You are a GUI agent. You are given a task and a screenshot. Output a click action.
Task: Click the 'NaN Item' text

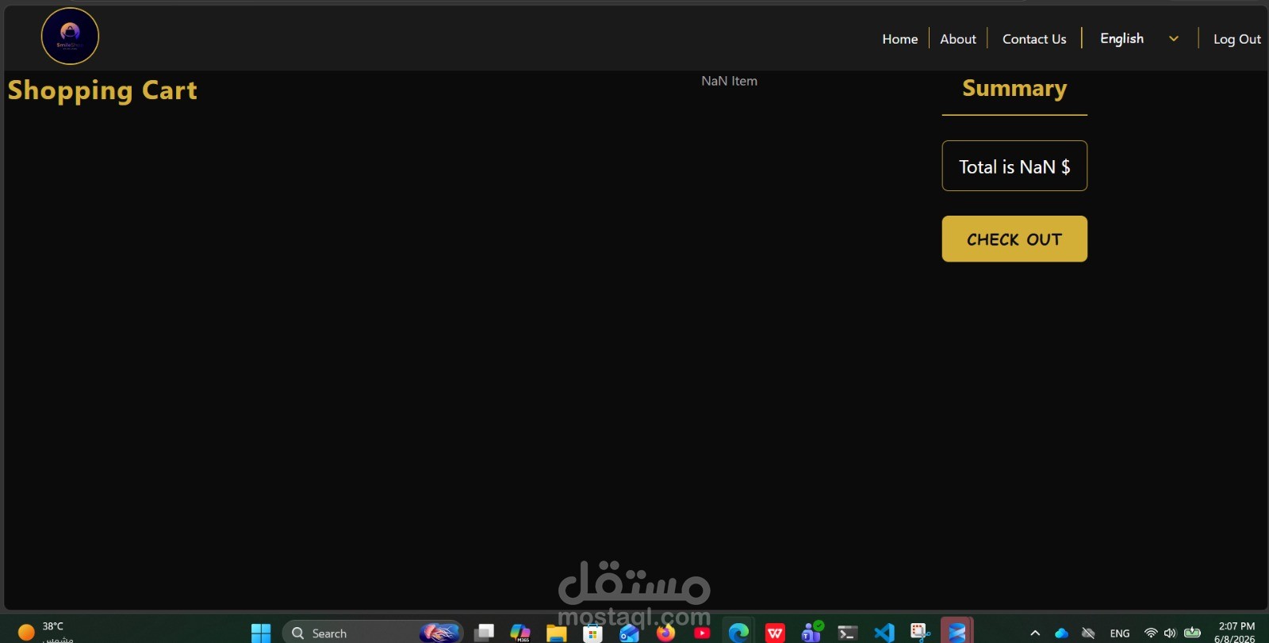(729, 81)
